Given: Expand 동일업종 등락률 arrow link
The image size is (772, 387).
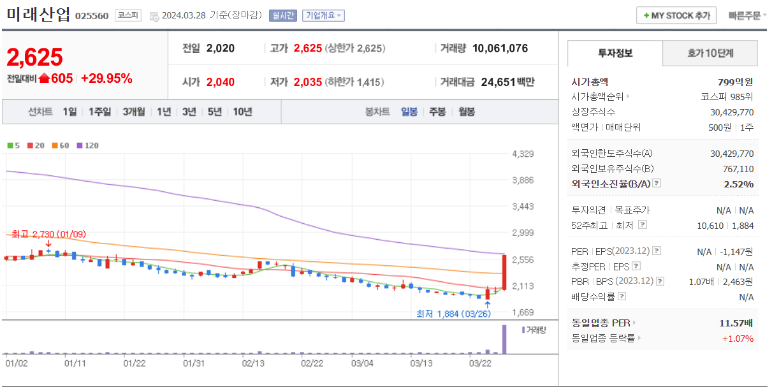Looking at the screenshot, I should 639,339.
